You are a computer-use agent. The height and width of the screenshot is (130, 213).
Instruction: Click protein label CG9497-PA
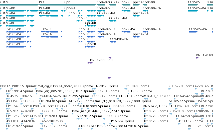point(107,34)
